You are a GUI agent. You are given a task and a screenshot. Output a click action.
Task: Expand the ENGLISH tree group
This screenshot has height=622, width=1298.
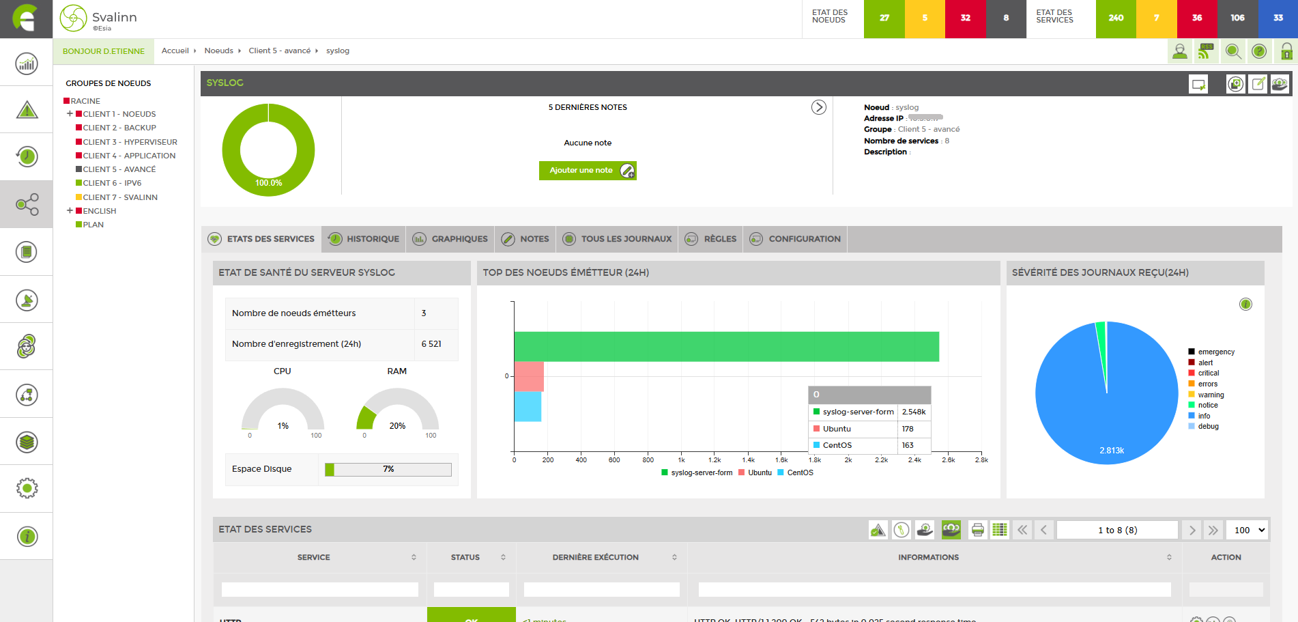click(70, 211)
